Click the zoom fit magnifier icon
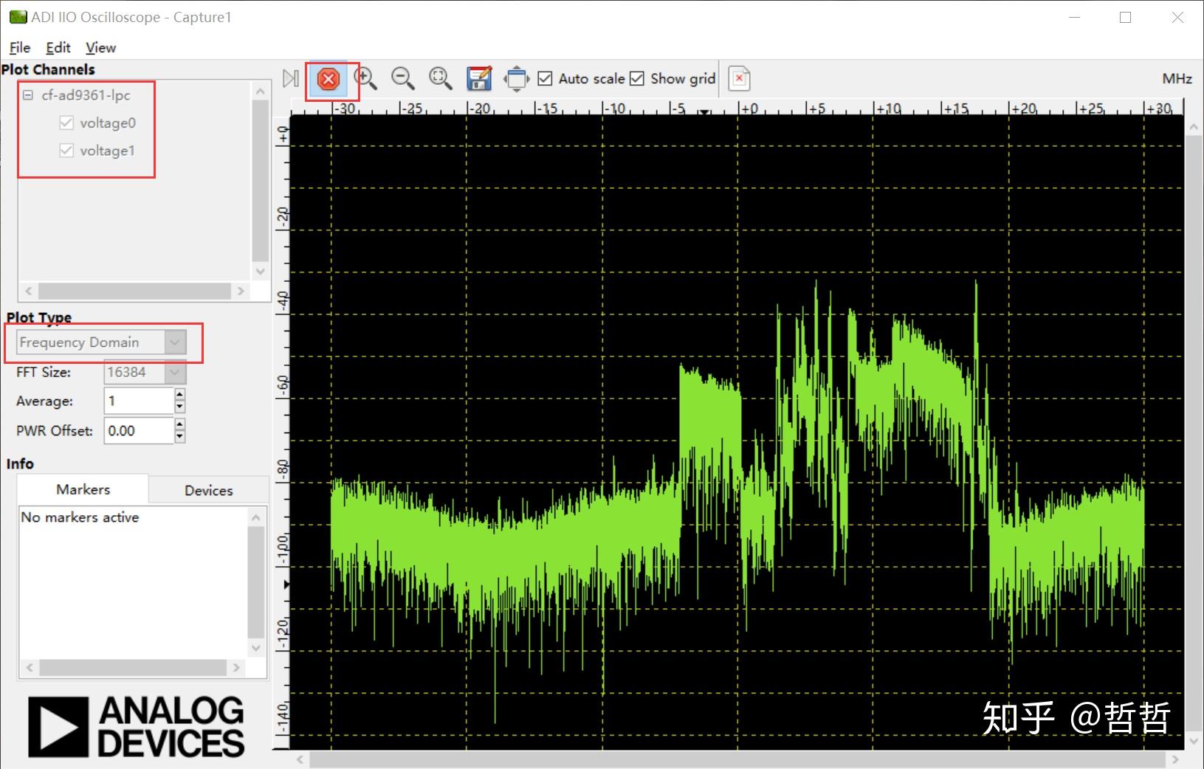Screen dimensions: 1204x769 coord(441,78)
